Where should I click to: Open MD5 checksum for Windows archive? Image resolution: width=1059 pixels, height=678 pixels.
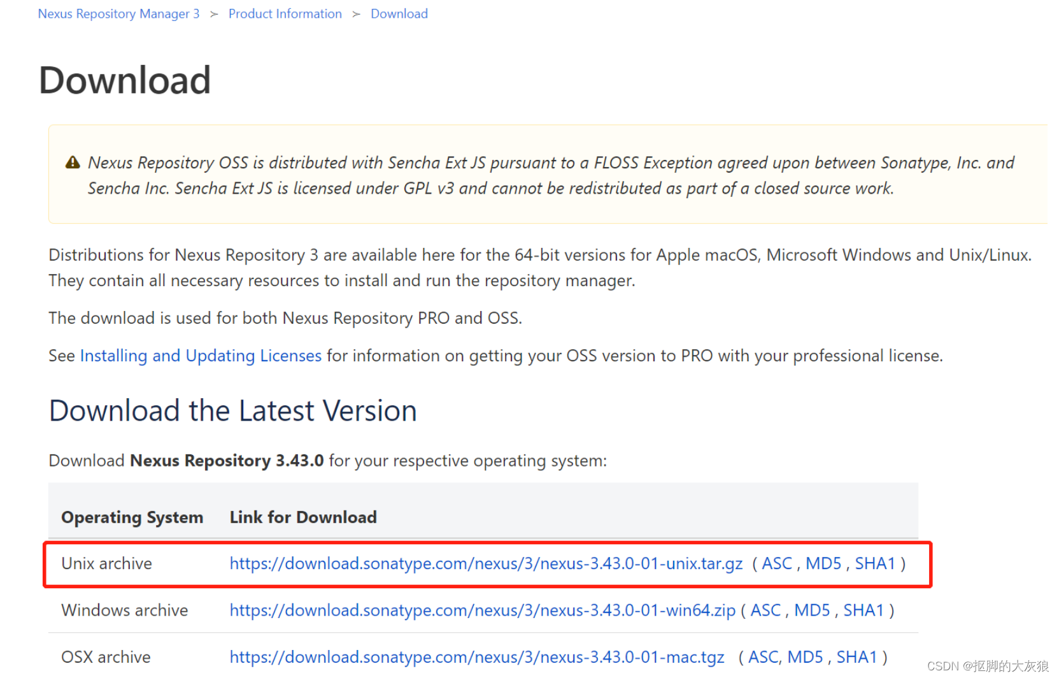click(x=812, y=610)
